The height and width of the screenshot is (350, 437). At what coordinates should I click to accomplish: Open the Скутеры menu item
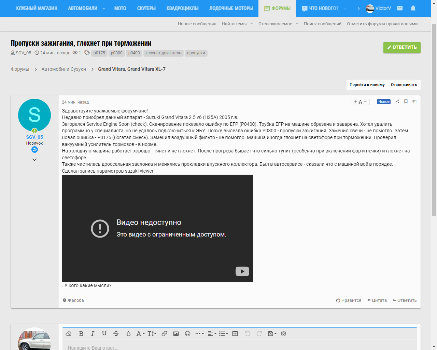coord(146,8)
